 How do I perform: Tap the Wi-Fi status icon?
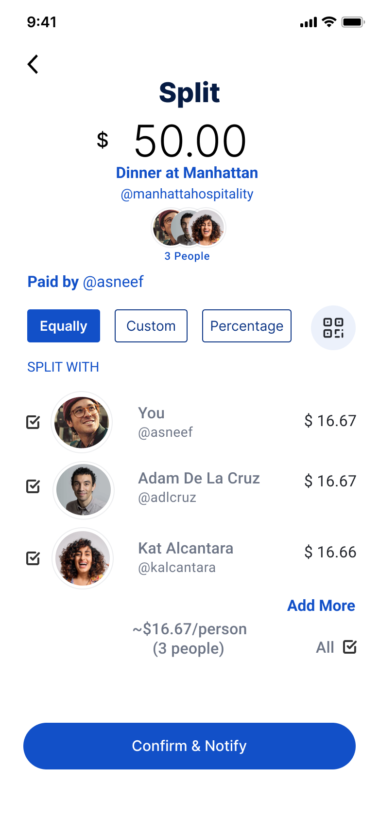pos(329,22)
